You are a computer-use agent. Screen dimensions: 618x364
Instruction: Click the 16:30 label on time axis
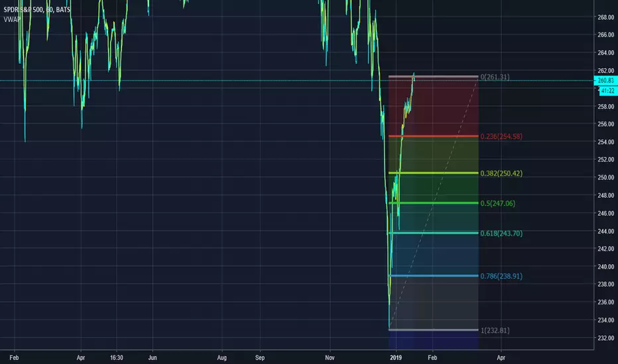coord(117,357)
